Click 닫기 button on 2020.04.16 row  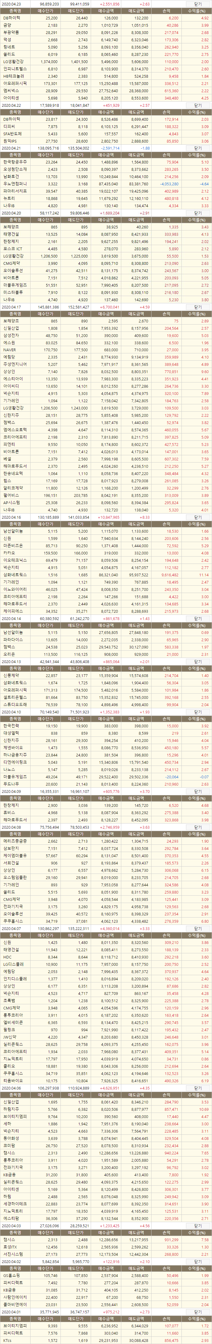click(197, 517)
